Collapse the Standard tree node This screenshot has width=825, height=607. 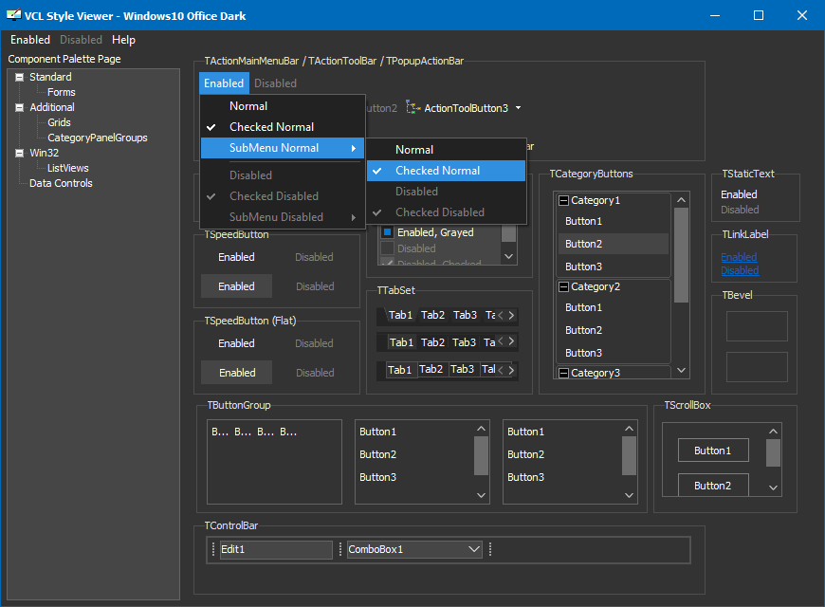(x=20, y=78)
